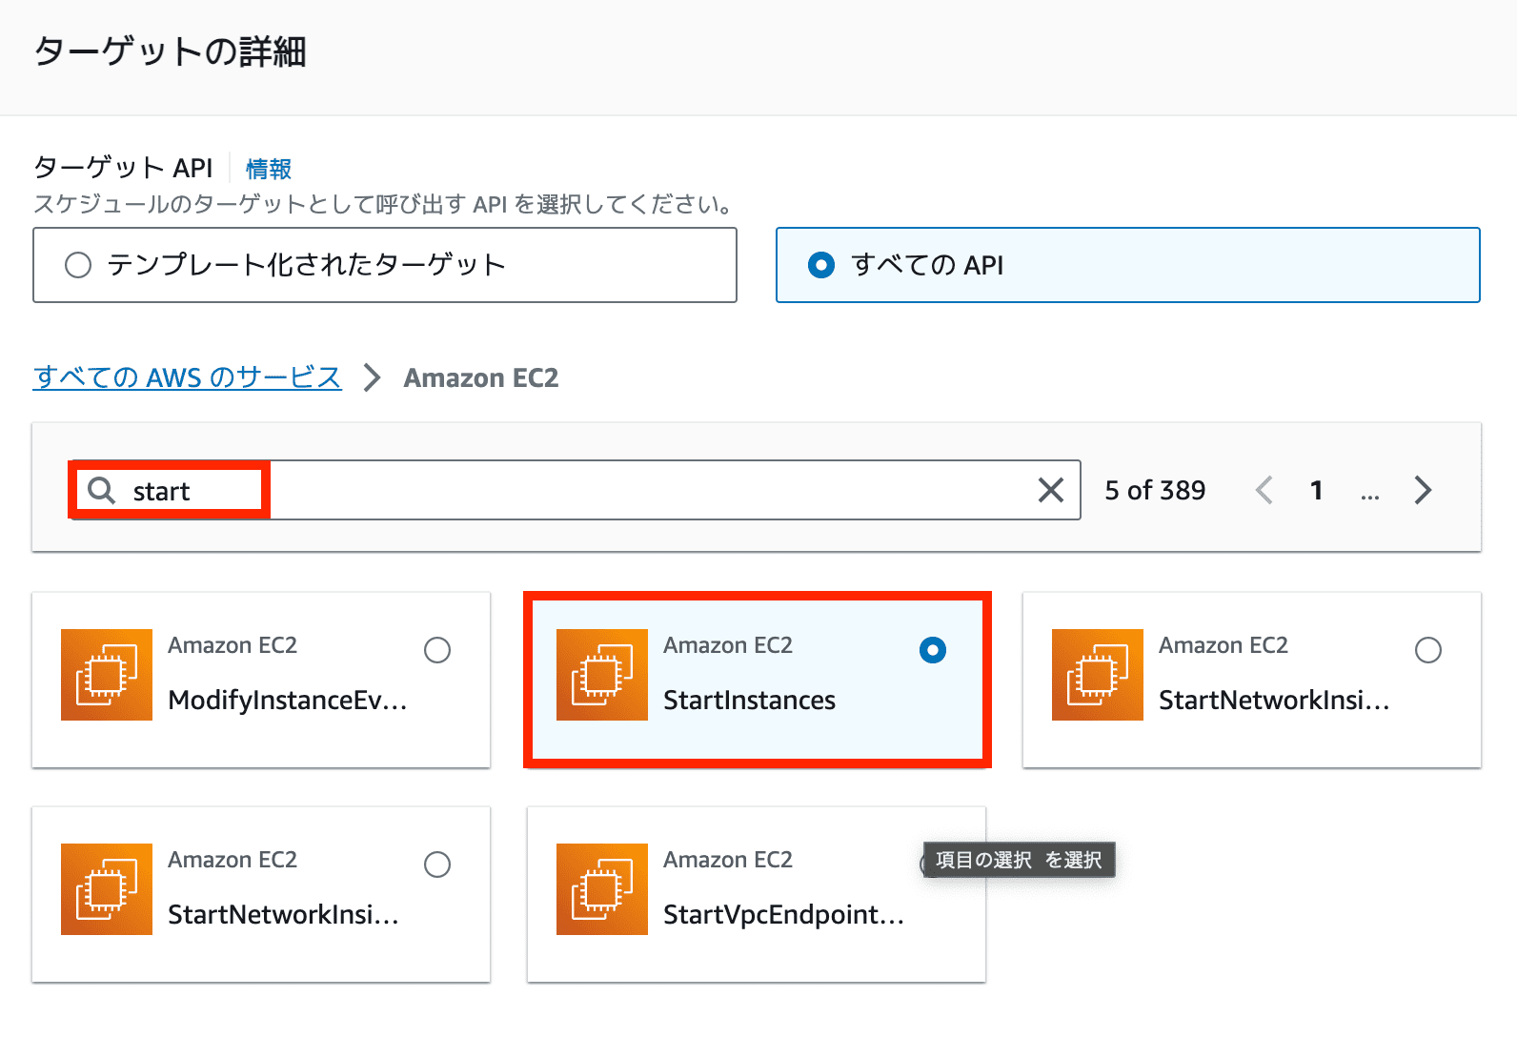Select the すべての API radio option

pyautogui.click(x=821, y=265)
